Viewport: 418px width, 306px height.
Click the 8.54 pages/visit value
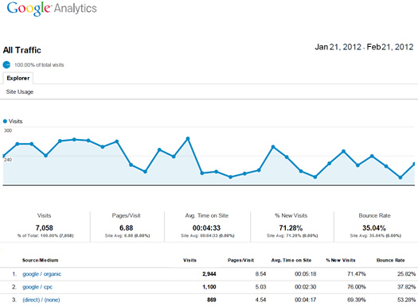click(x=260, y=274)
